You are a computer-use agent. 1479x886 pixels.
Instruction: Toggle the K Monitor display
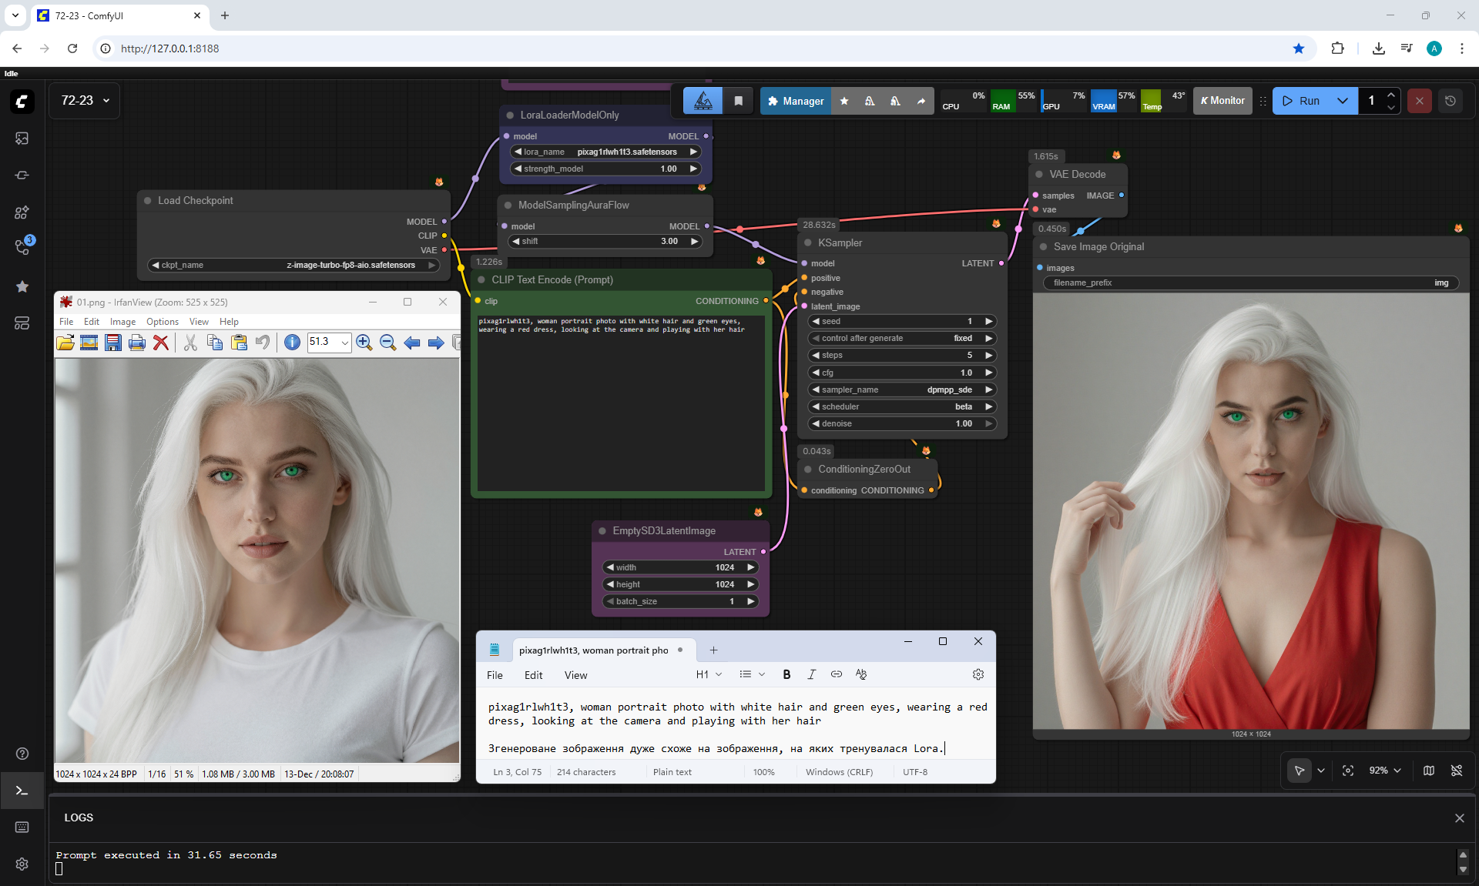[x=1222, y=101]
